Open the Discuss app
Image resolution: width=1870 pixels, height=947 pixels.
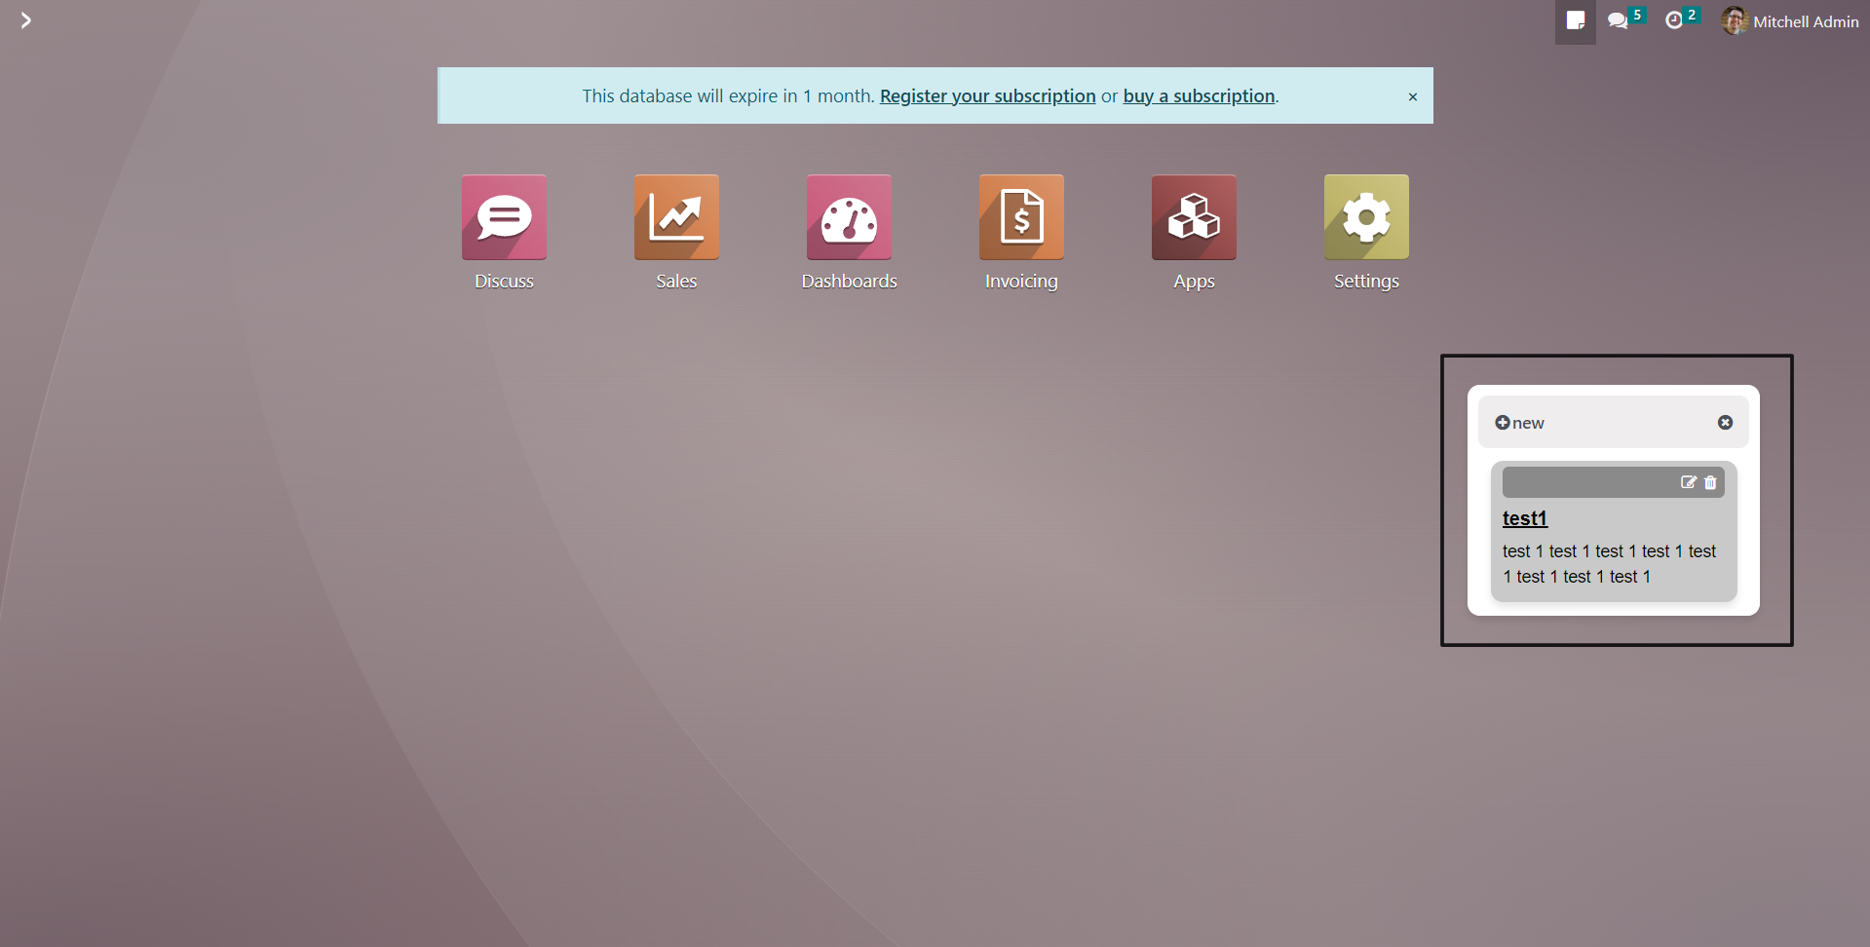[x=504, y=217]
